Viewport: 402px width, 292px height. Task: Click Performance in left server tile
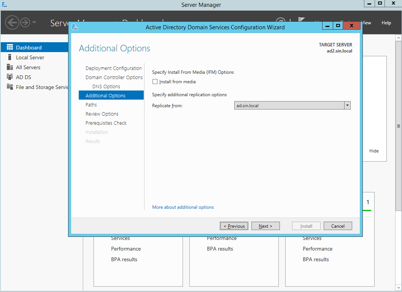pyautogui.click(x=126, y=249)
